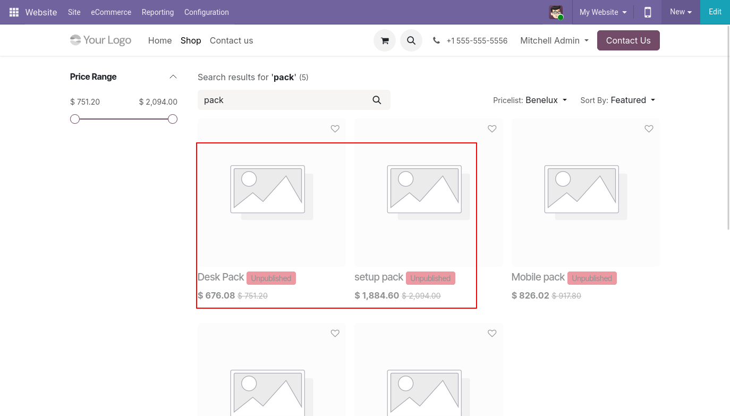Click the purple Contact Us button
The width and height of the screenshot is (730, 416).
click(629, 40)
